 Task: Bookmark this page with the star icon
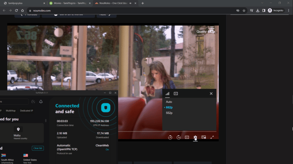tap(244, 11)
